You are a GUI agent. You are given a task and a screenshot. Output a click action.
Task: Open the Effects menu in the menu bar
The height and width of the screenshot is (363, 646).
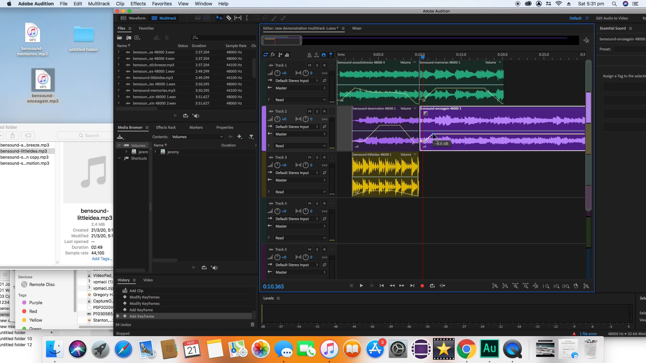point(138,4)
